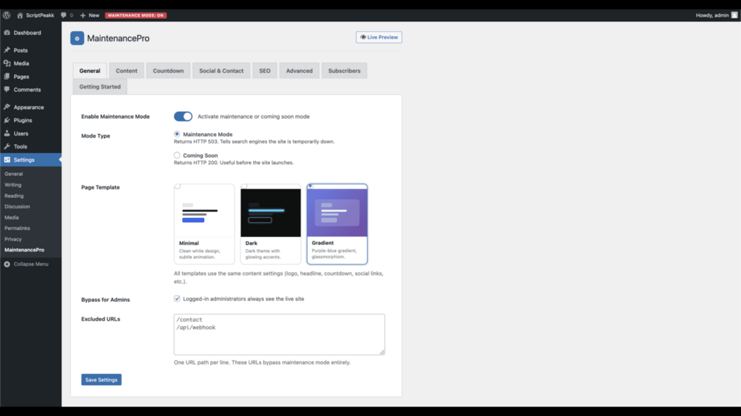Screen dimensions: 741x416
Task: Open the Permalinks settings submenu
Action: tap(17, 228)
